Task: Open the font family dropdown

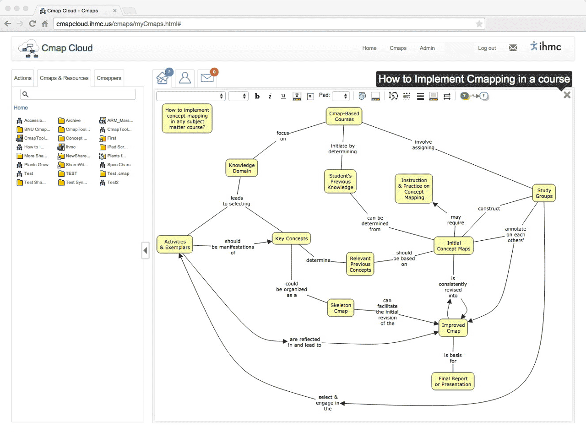Action: (x=191, y=96)
